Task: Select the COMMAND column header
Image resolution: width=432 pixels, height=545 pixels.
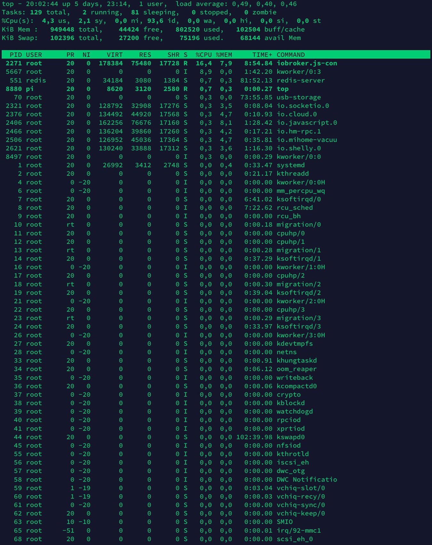Action: [291, 55]
